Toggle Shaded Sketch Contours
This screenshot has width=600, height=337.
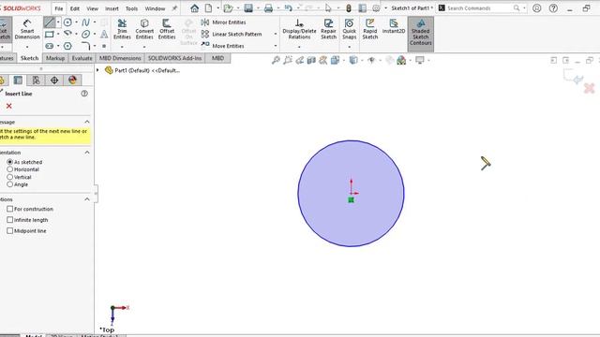pyautogui.click(x=421, y=33)
